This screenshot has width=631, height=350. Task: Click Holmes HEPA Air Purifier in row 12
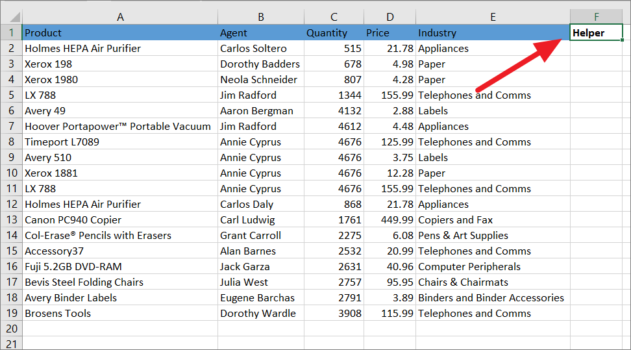point(120,204)
